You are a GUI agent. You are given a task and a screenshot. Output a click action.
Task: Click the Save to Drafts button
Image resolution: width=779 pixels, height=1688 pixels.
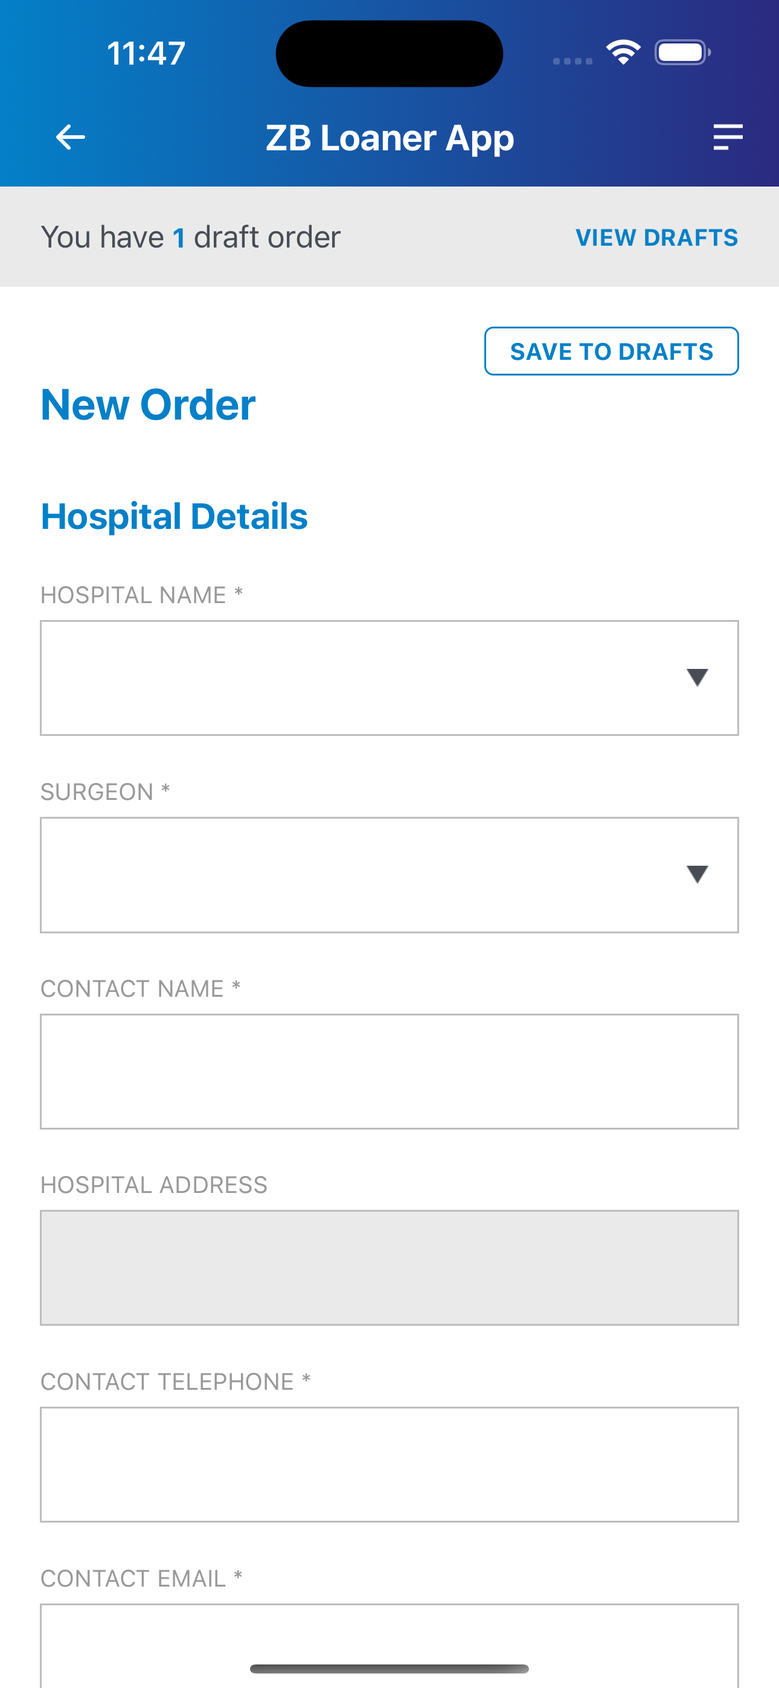coord(611,351)
